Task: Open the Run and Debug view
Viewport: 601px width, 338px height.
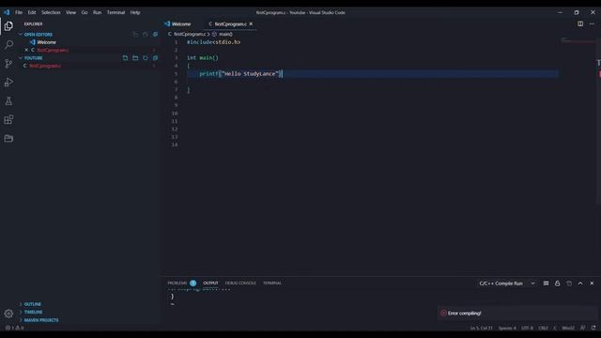Action: [8, 82]
